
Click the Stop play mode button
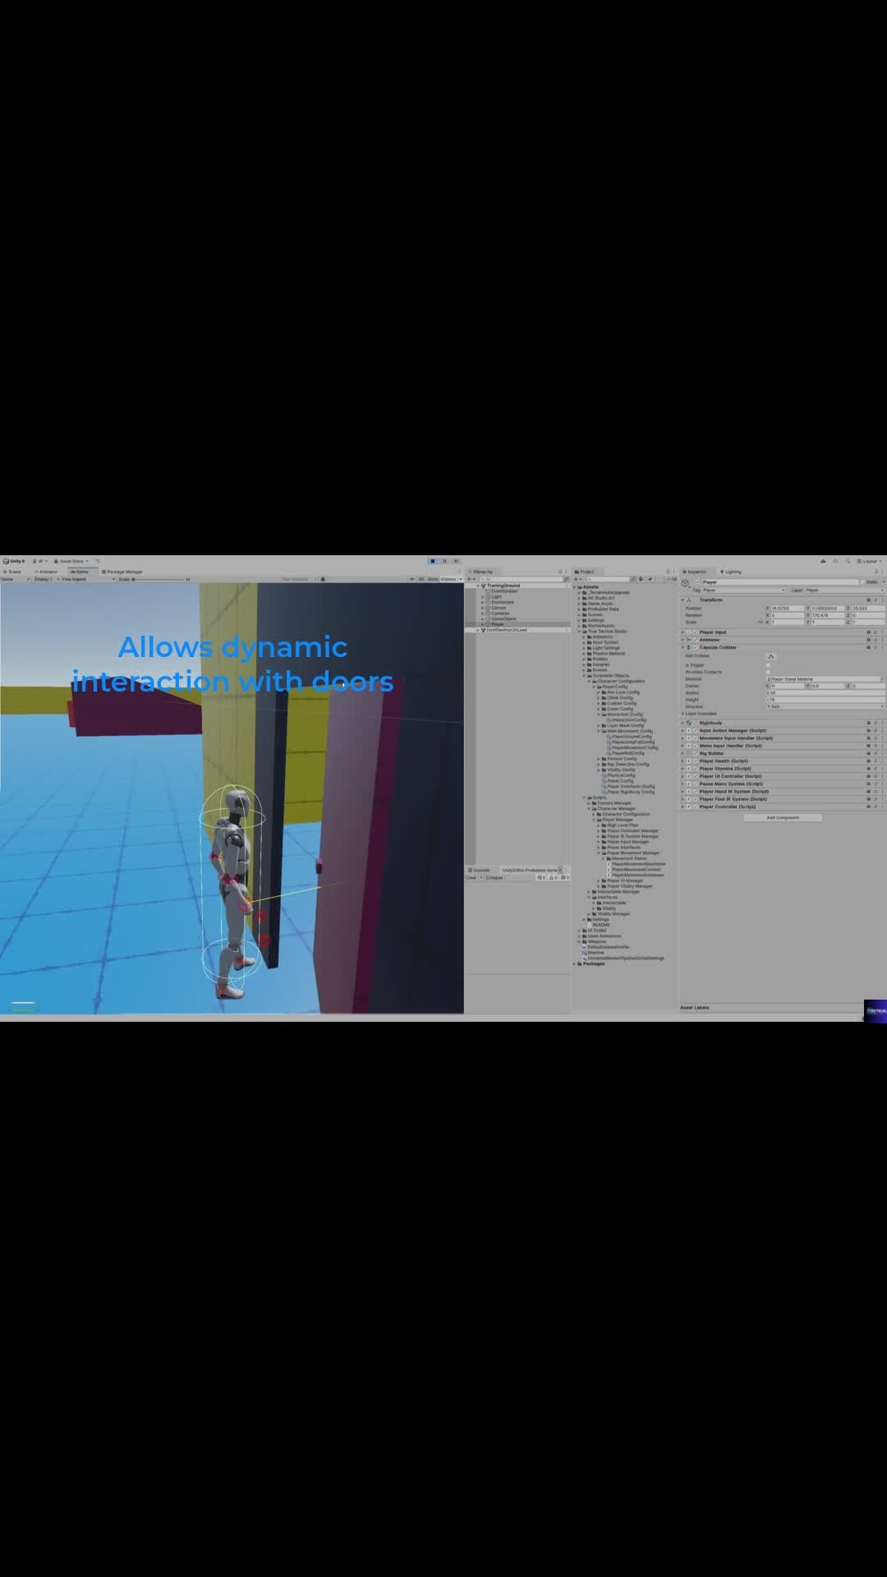433,561
